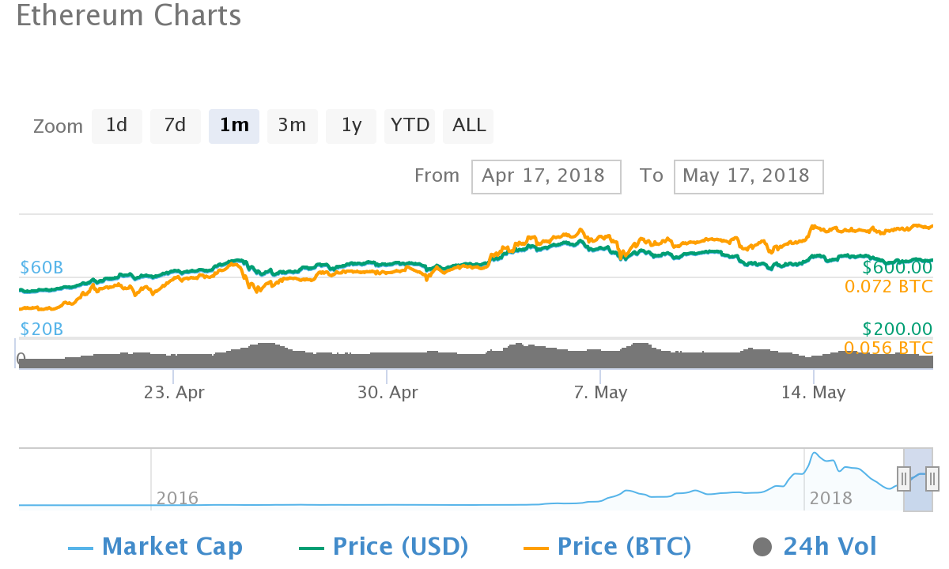Click the left navigator range handle
The height and width of the screenshot is (569, 949).
pyautogui.click(x=904, y=478)
